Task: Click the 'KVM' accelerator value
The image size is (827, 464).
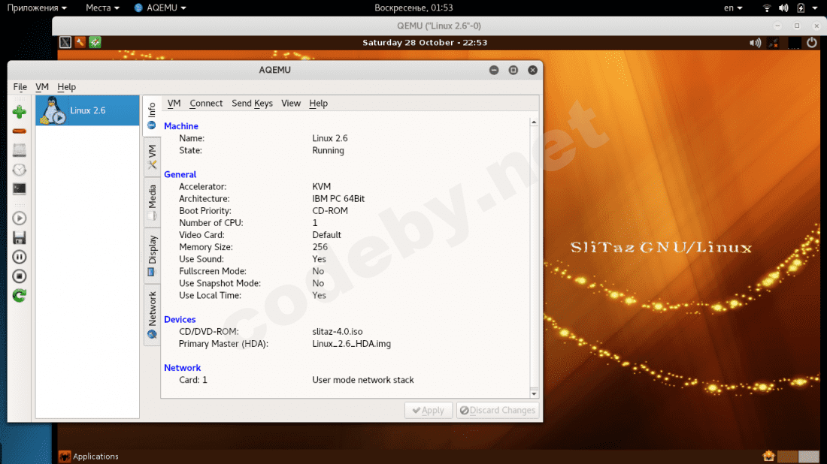Action: tap(322, 186)
